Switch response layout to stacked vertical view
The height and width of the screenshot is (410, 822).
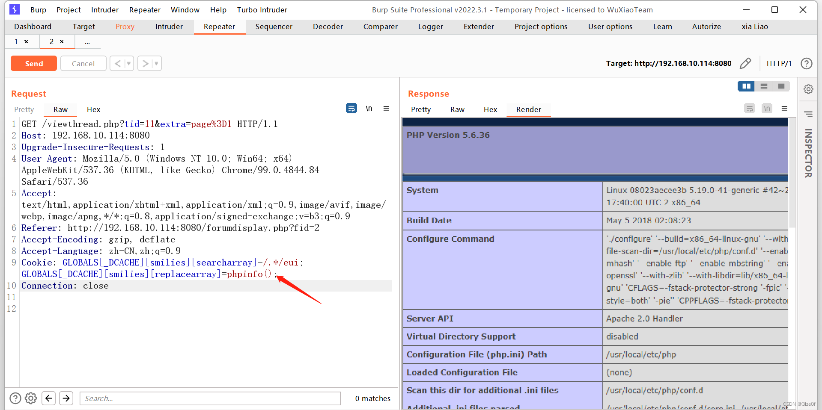(x=764, y=86)
